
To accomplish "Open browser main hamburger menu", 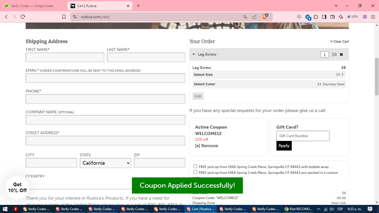I will point(373,17).
